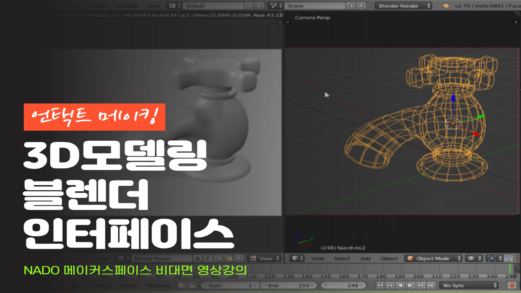Jump to the start frame
Viewport: 521px width, 293px height.
click(x=380, y=285)
